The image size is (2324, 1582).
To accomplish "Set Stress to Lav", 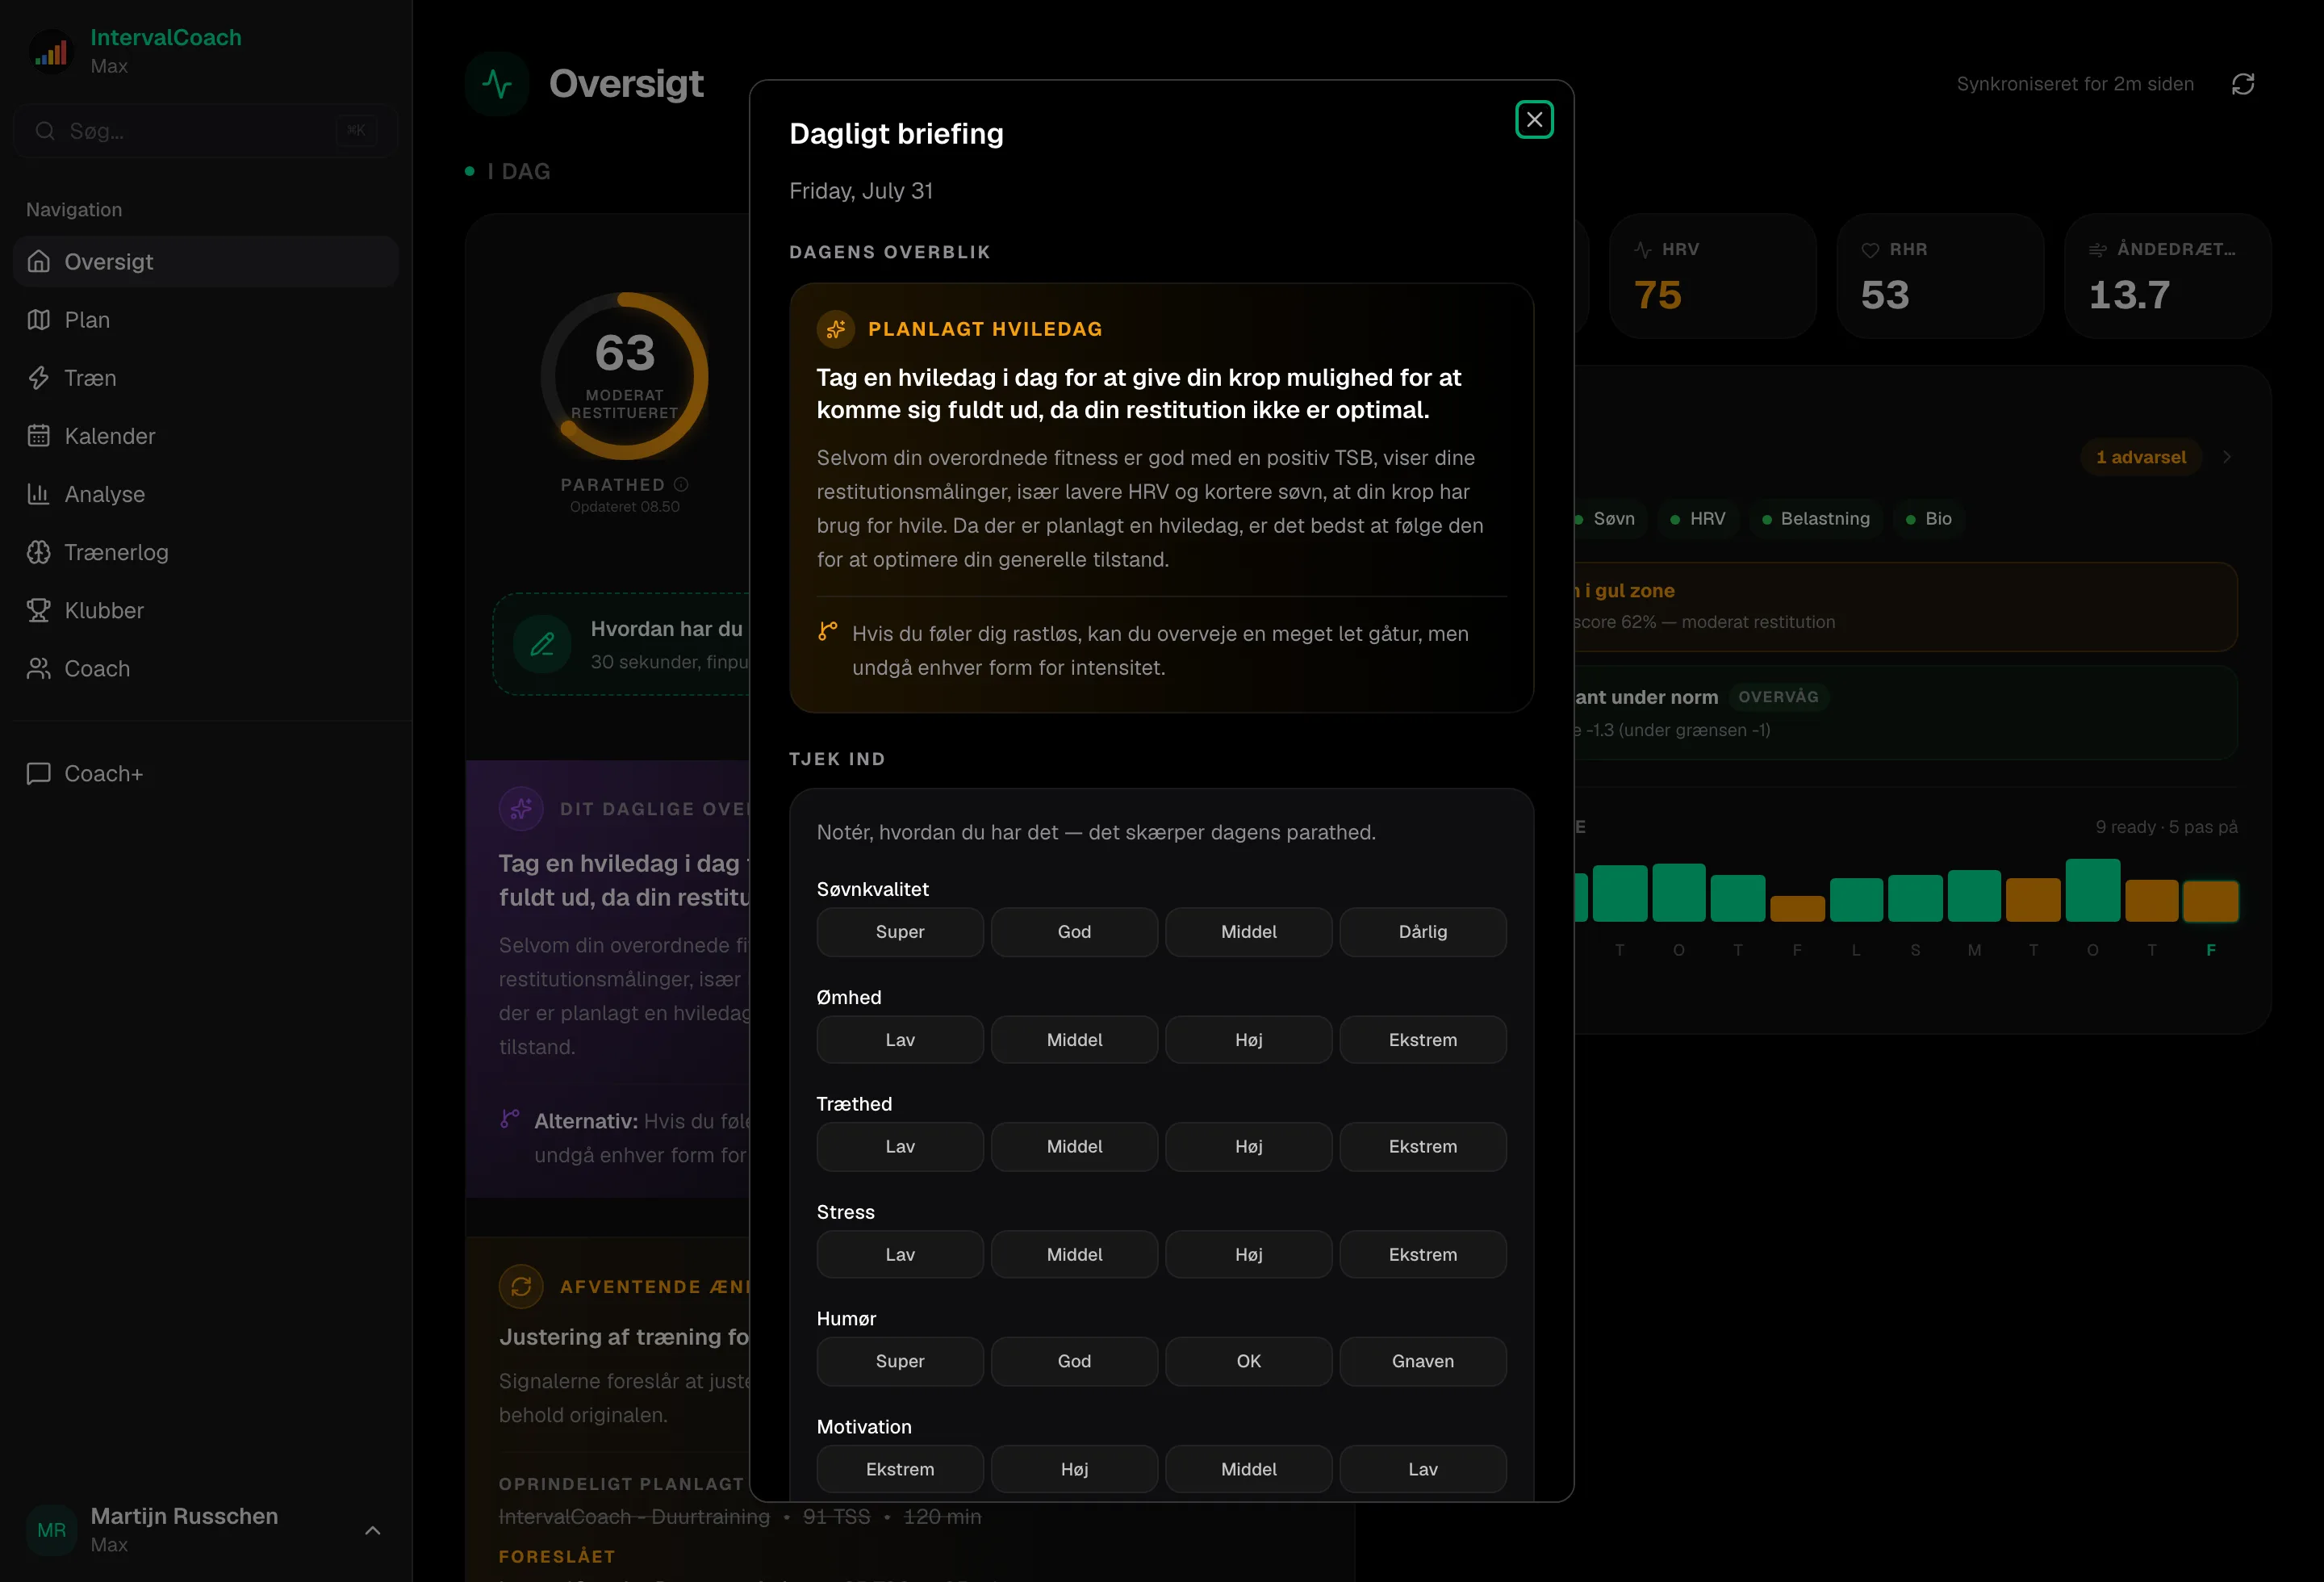I will tap(900, 1255).
